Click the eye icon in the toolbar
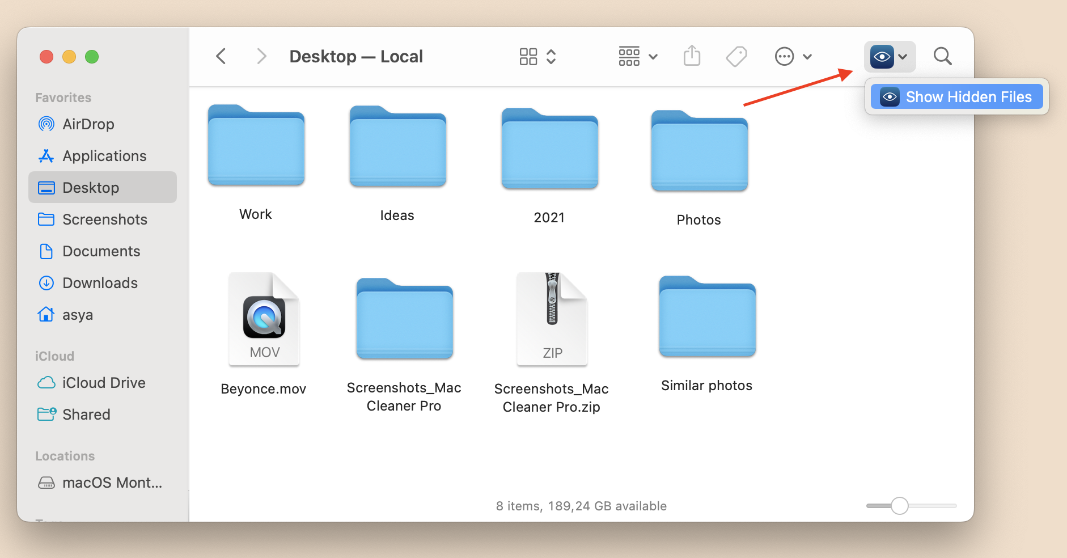This screenshot has width=1067, height=558. pyautogui.click(x=882, y=56)
